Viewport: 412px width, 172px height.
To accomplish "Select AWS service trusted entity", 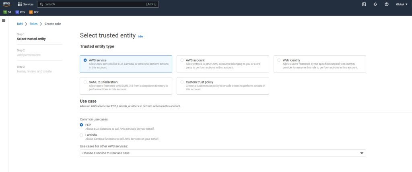I will point(126,64).
